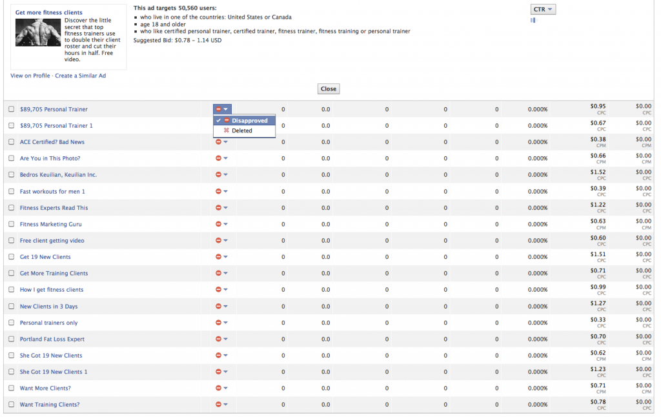Tick the checkbox for ACE Certified? Bad News
Viewport: 661px width, 417px height.
[11, 142]
